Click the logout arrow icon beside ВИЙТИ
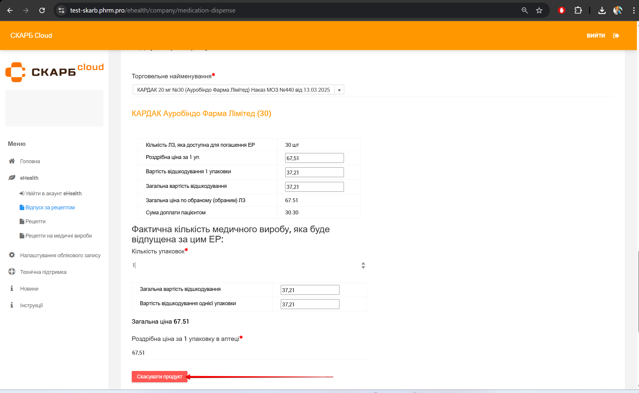This screenshot has height=393, width=639. [616, 36]
